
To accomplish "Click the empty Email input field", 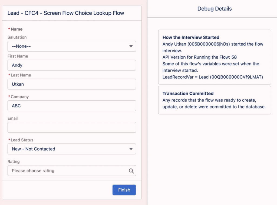I will point(72,127).
